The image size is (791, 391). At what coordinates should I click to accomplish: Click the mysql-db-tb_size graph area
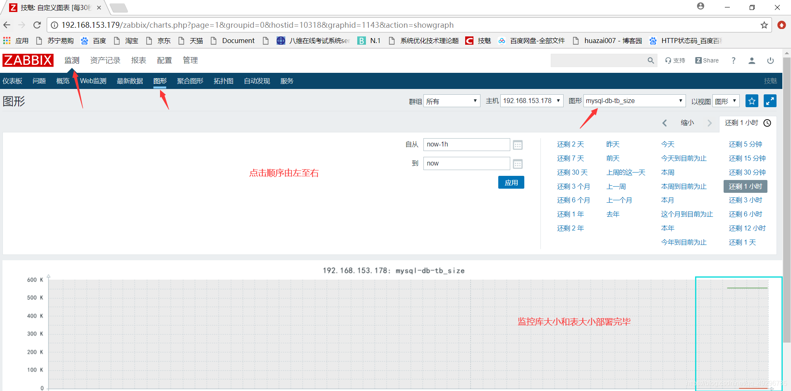pos(409,334)
